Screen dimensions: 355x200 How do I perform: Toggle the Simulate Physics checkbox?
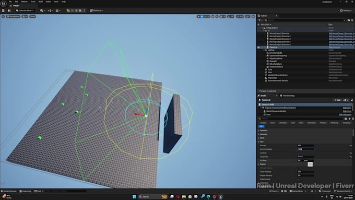click(298, 168)
